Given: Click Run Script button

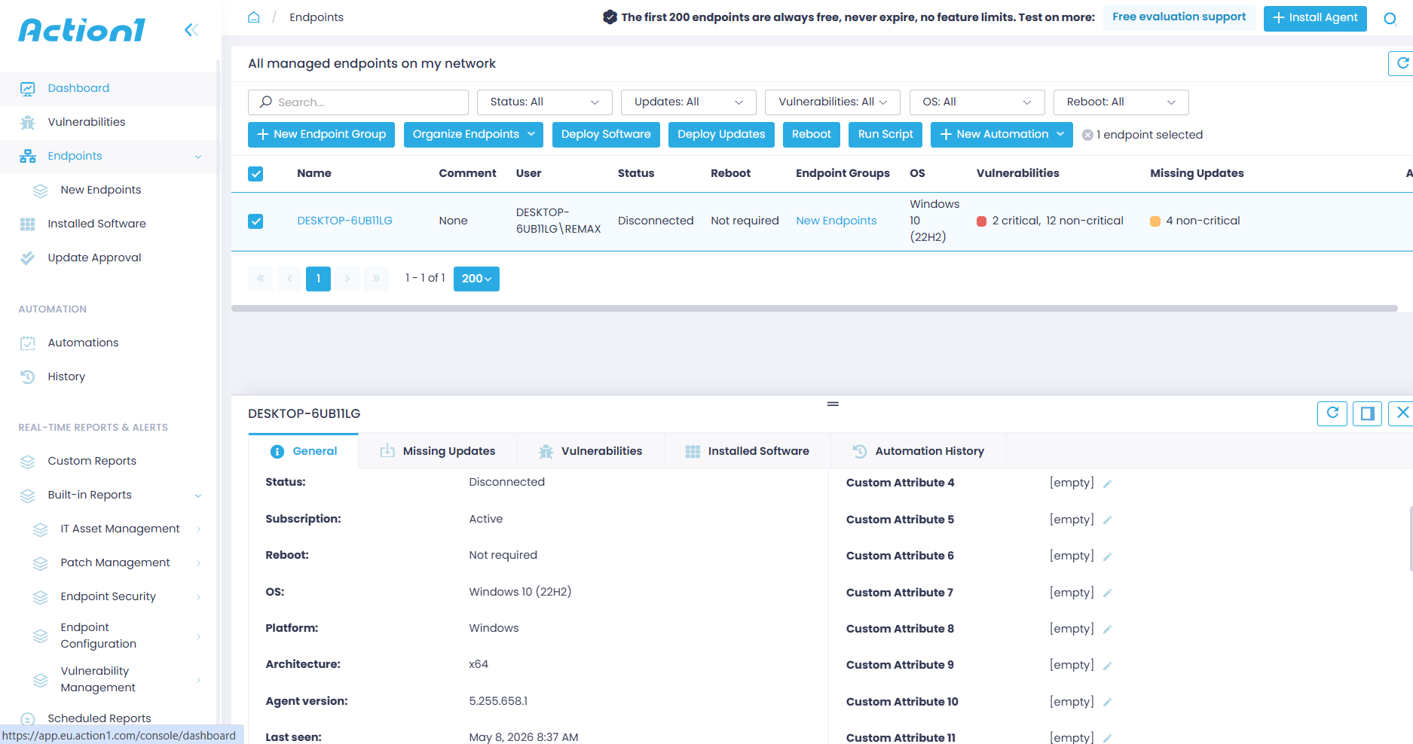Looking at the screenshot, I should pyautogui.click(x=885, y=135).
